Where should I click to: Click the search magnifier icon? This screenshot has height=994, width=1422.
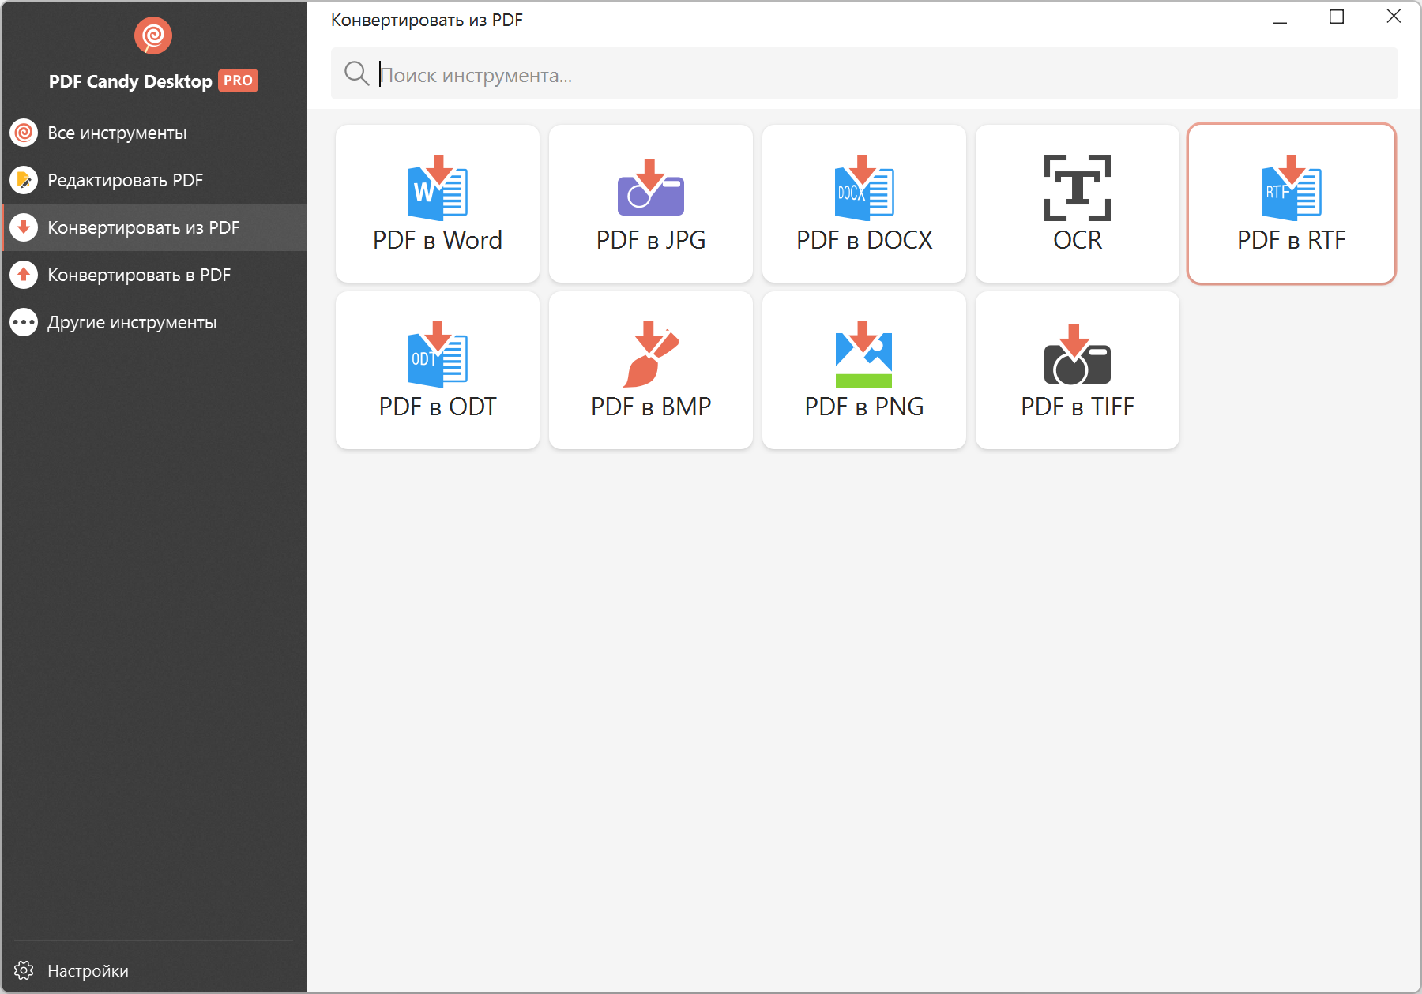pyautogui.click(x=356, y=73)
